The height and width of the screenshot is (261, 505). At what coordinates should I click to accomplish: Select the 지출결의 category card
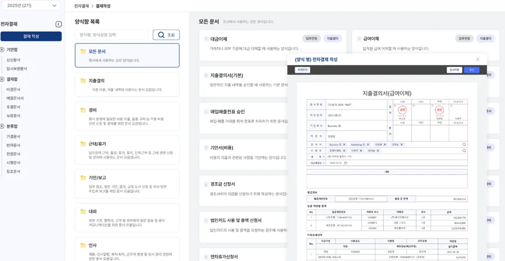point(127,85)
